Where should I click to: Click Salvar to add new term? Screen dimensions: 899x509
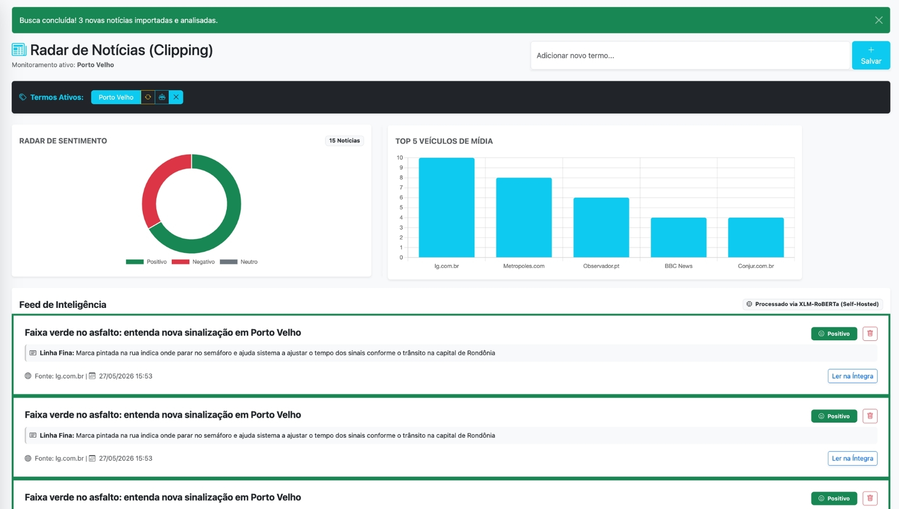click(x=871, y=55)
